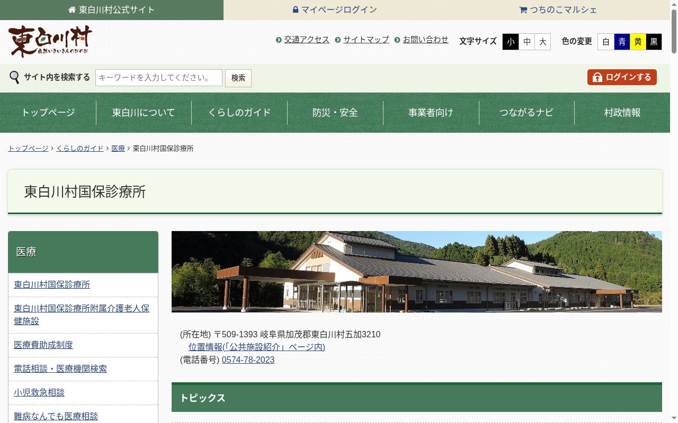Viewport: 678px width, 423px height.
Task: Open 医療費助成制度 in the sidebar
Action: click(43, 345)
